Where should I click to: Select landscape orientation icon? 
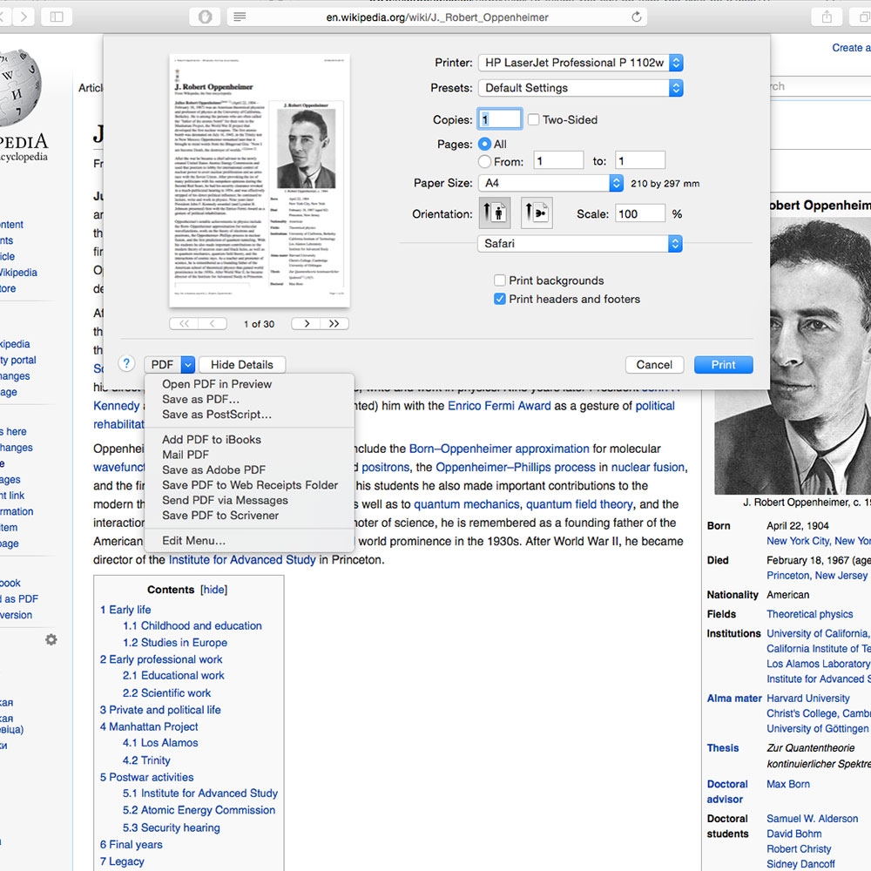tap(537, 213)
